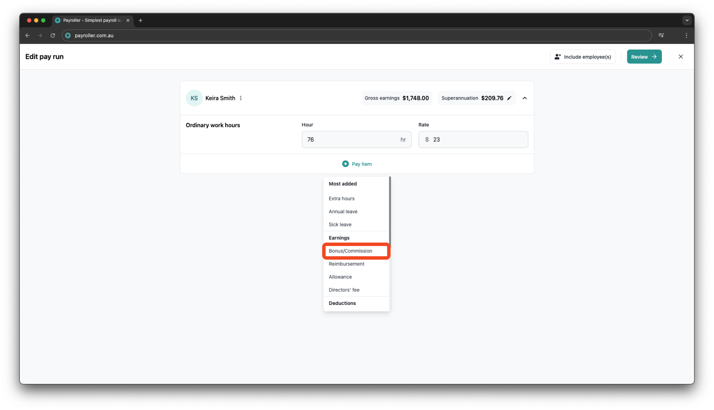Collapse Keira Smith's pay details with chevron
The width and height of the screenshot is (714, 410).
(x=525, y=98)
